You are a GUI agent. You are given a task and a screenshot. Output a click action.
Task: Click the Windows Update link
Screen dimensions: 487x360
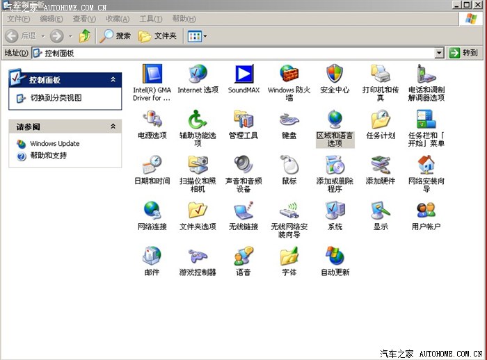coord(54,144)
